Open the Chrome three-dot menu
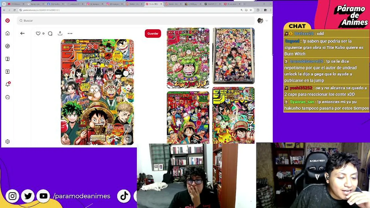Image resolution: width=370 pixels, height=208 pixels. (x=270, y=10)
